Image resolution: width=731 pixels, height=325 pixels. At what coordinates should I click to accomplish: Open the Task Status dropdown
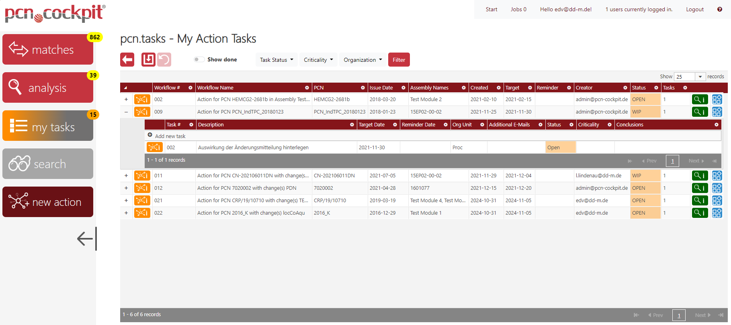(276, 60)
